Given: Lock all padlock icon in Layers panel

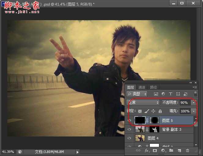Looking at the screenshot, I should (x=160, y=111).
